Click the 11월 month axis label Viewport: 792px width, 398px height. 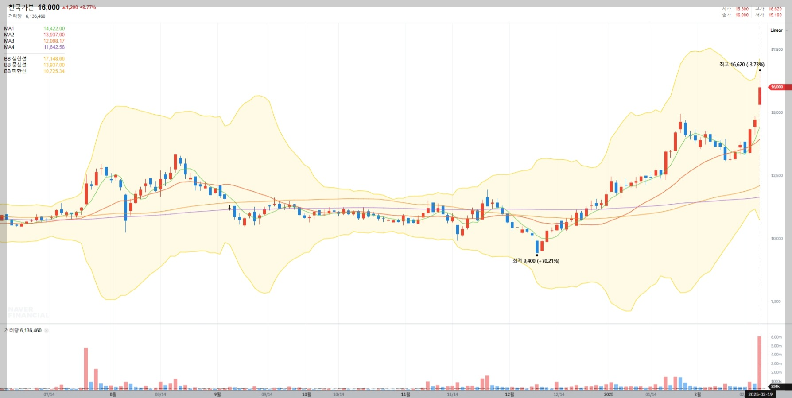[x=405, y=394]
